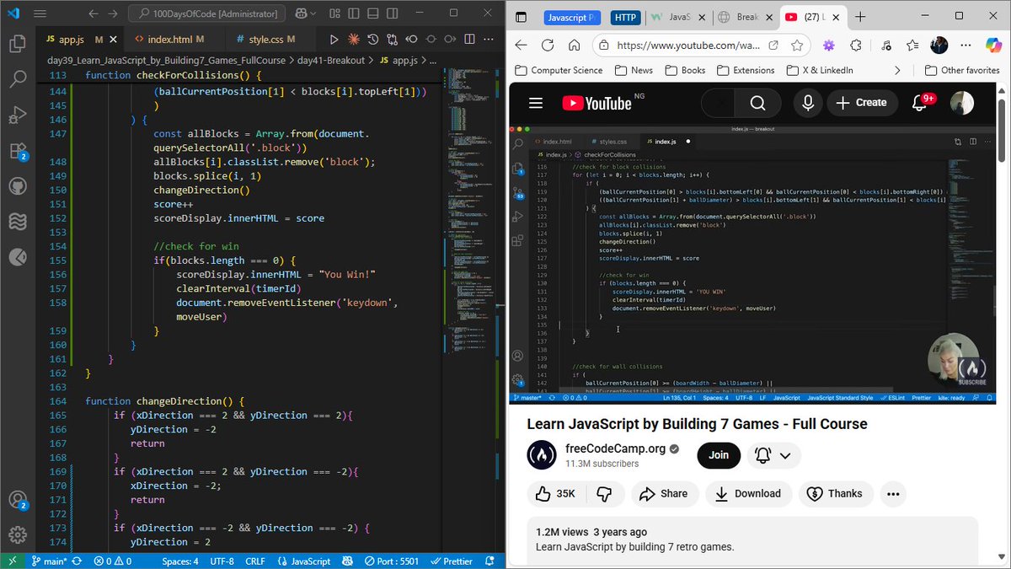Image resolution: width=1011 pixels, height=569 pixels.
Task: Close the app.js editor tab
Action: click(114, 40)
